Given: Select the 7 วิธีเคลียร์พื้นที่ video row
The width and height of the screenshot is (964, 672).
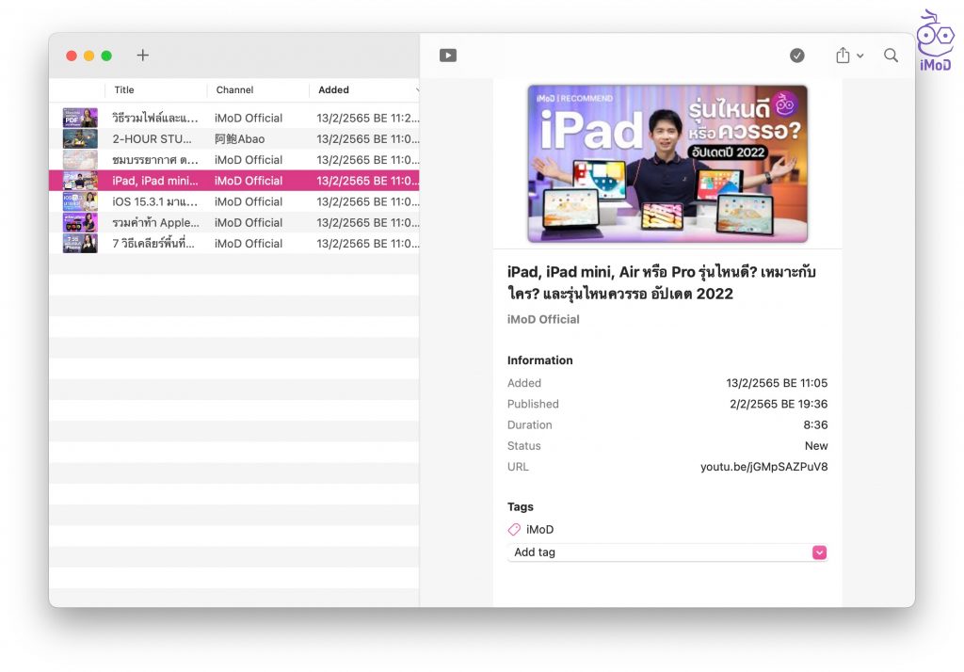Looking at the screenshot, I should 235,243.
